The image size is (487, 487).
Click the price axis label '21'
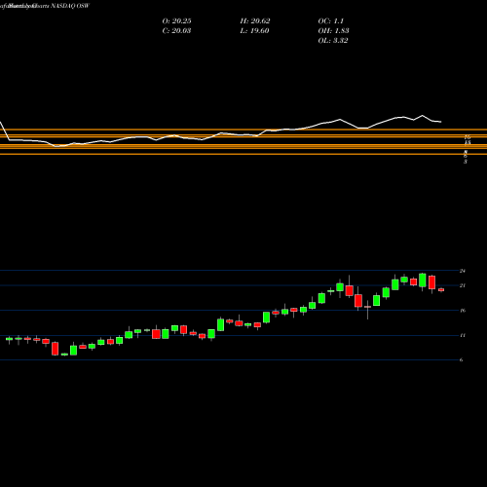[x=463, y=285]
